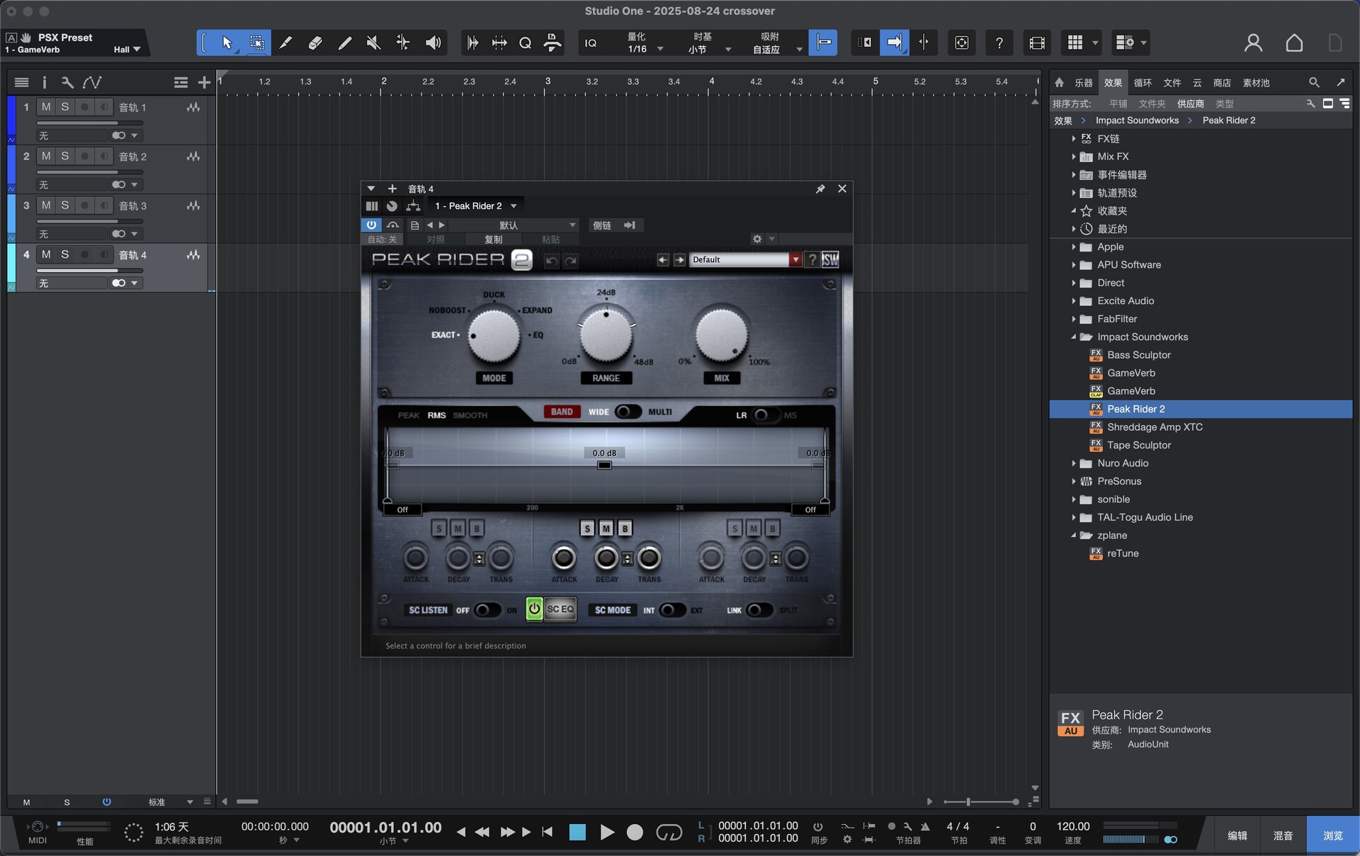Switch to the 文件 browser tab

(x=1172, y=83)
